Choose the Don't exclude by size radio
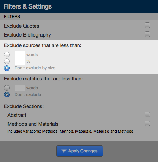158x162 pixels. pyautogui.click(x=7, y=68)
